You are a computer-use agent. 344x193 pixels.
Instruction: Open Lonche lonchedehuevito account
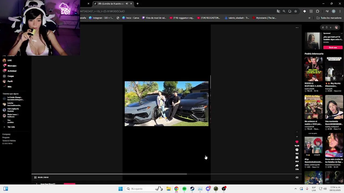tap(12, 104)
